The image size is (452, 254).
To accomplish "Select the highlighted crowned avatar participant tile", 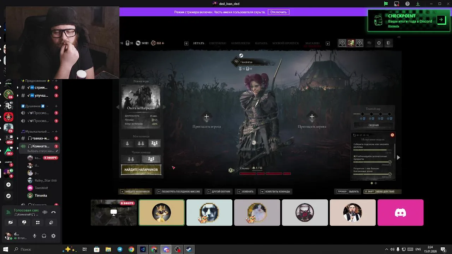I will tap(162, 212).
